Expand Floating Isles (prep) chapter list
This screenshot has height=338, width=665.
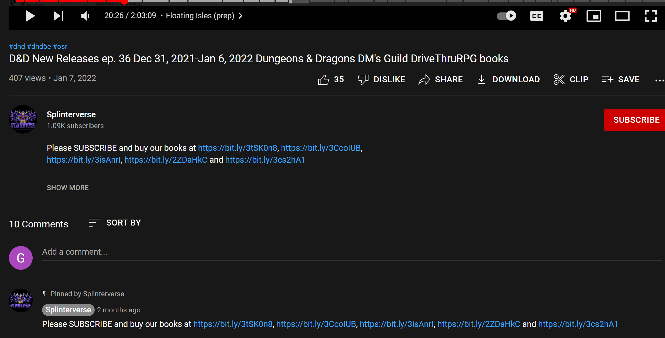point(204,16)
